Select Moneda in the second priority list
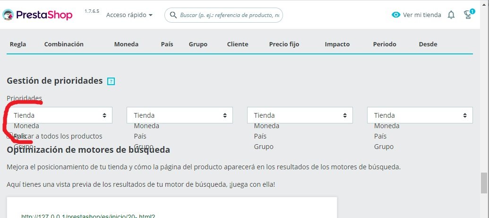The width and height of the screenshot is (489, 218). (x=146, y=126)
